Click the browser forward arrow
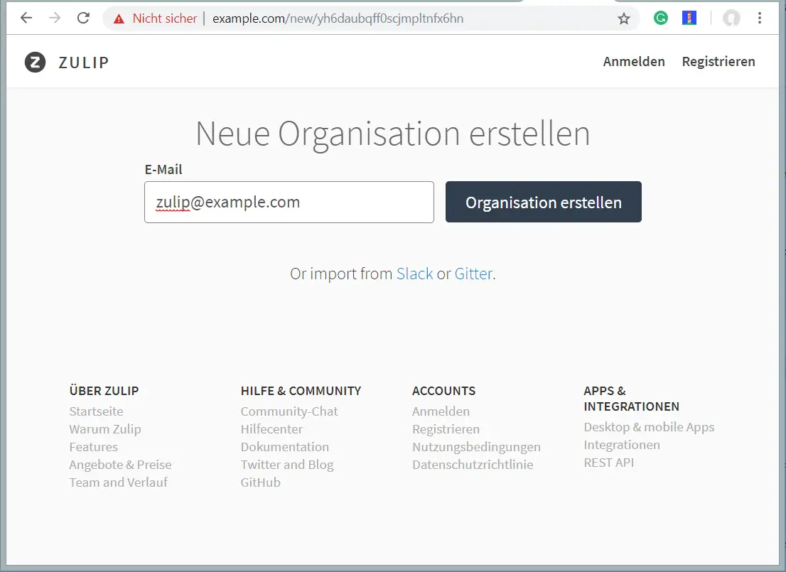Screen dimensions: 786x572 55,18
